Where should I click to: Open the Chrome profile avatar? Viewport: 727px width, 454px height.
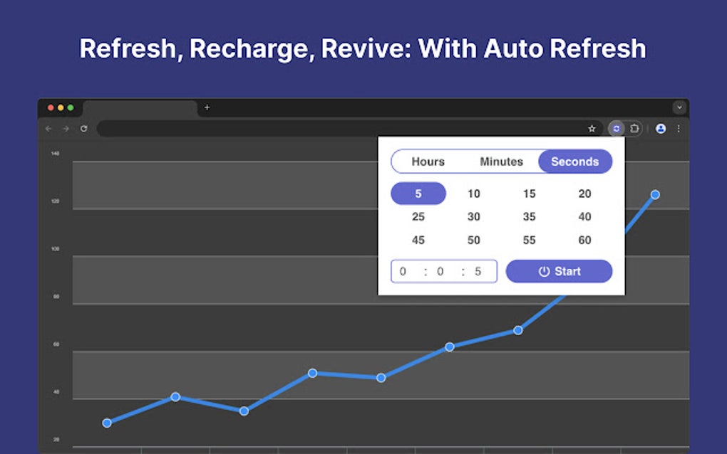tap(660, 129)
